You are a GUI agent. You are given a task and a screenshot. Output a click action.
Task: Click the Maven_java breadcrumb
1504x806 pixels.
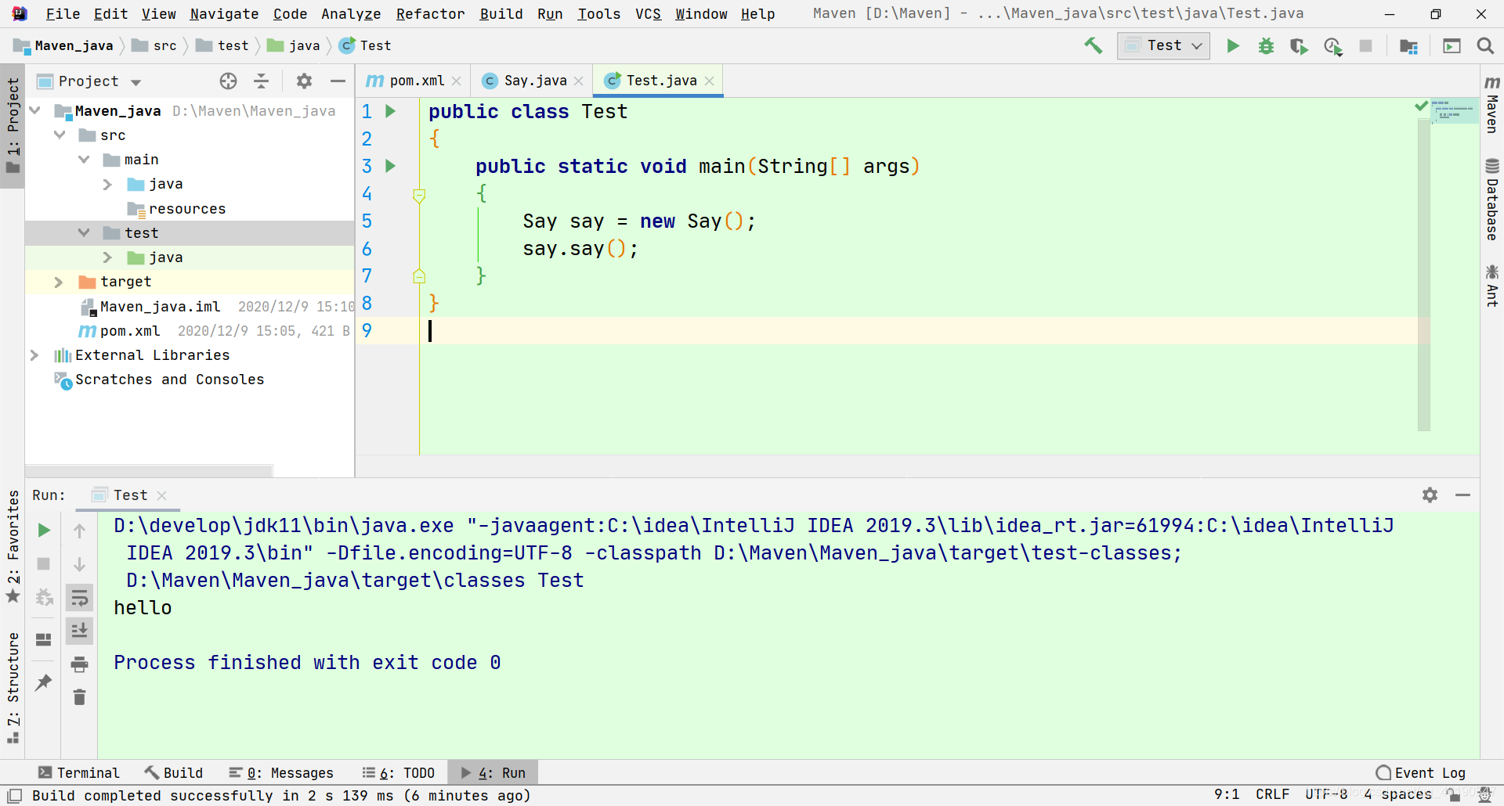coord(63,46)
